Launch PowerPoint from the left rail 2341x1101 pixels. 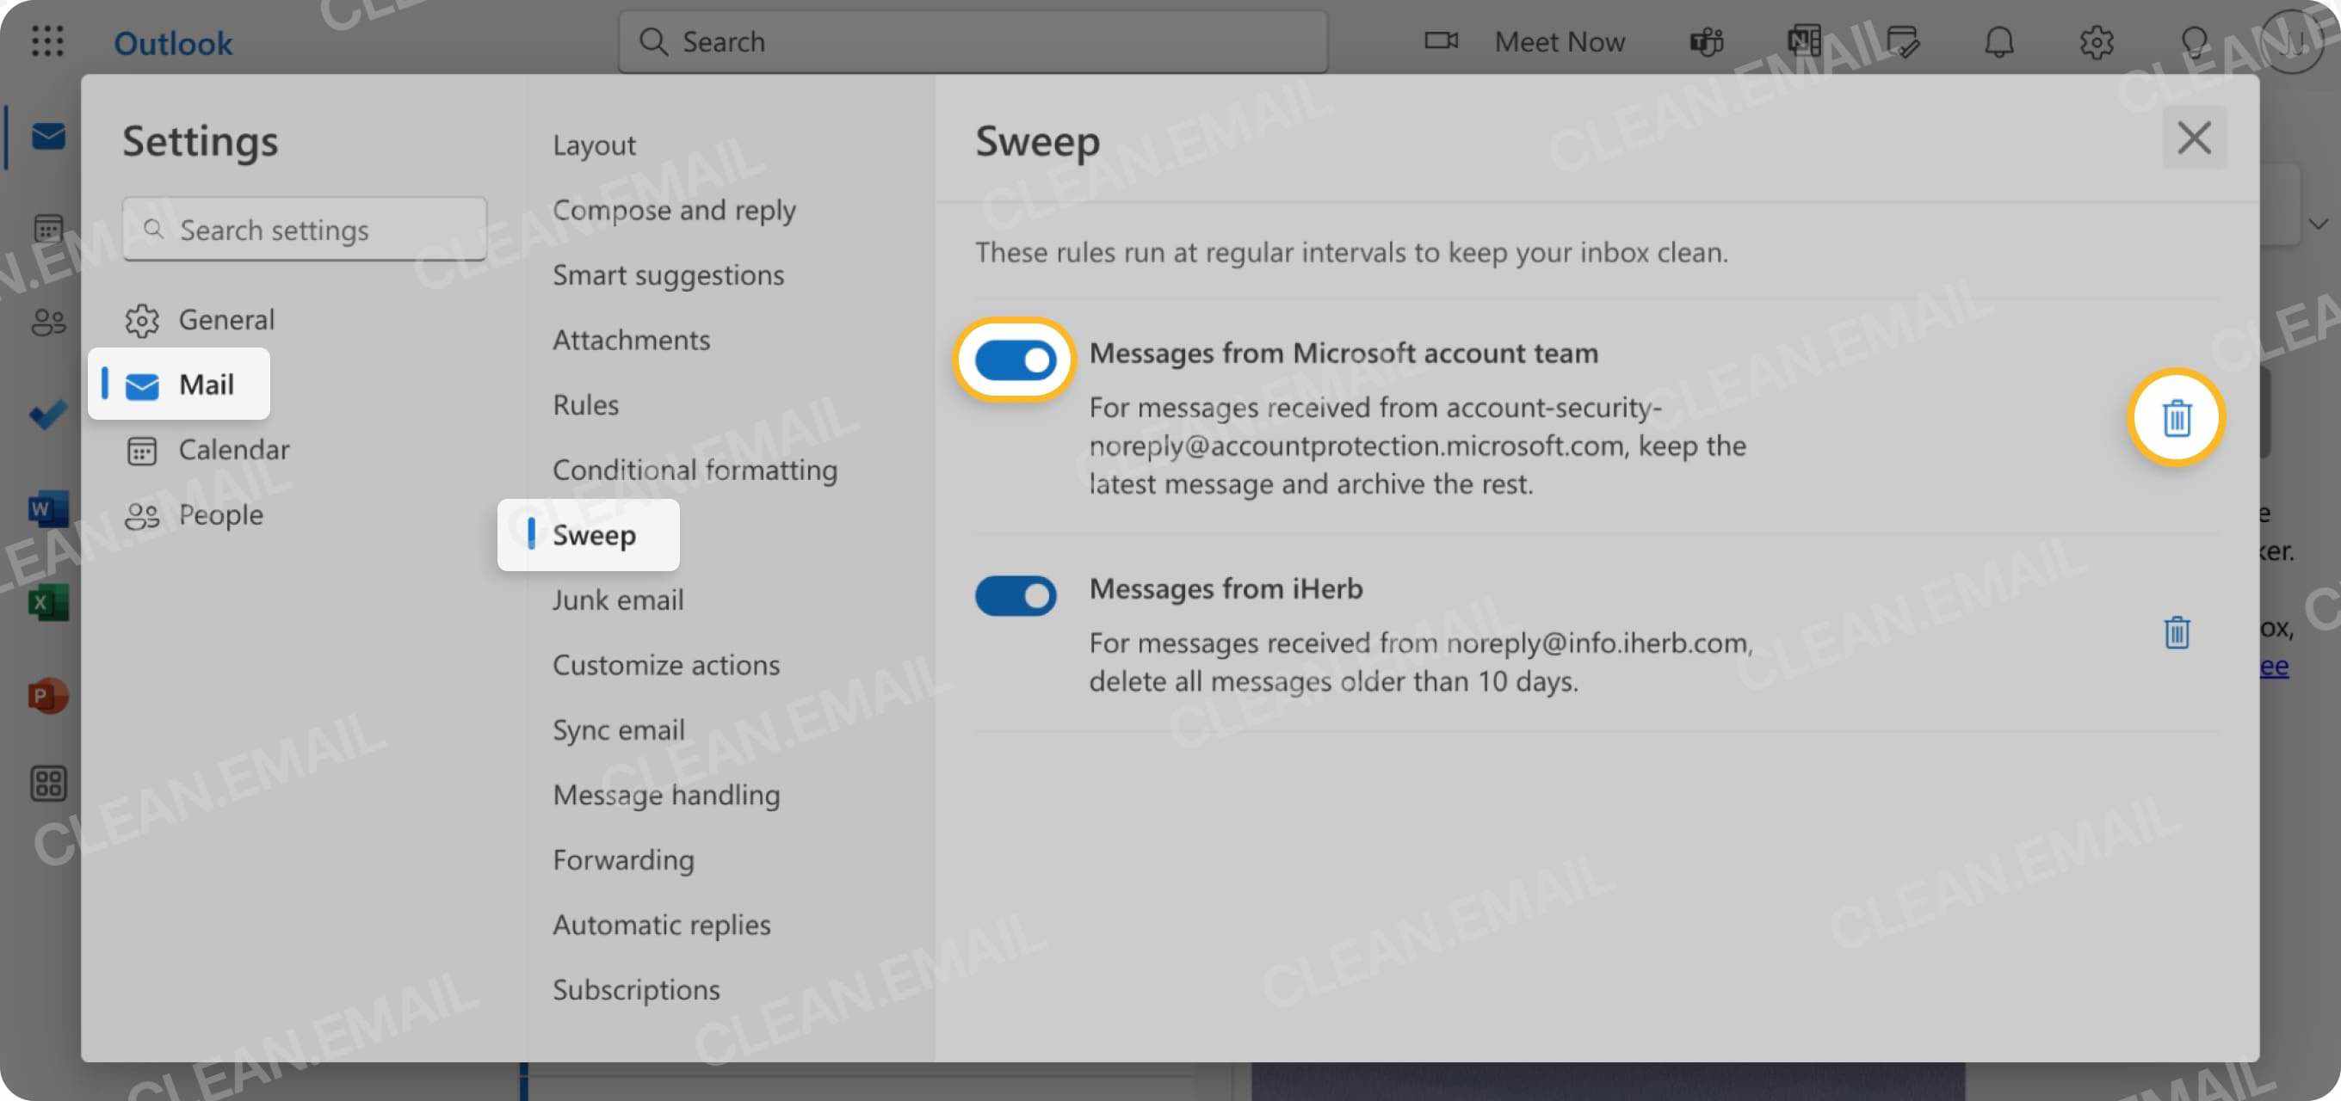tap(48, 696)
